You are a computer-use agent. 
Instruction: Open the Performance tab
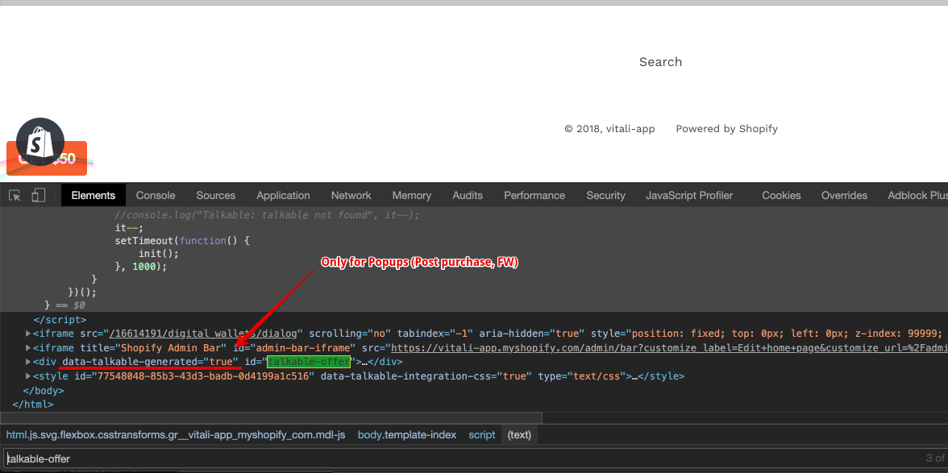pos(534,195)
